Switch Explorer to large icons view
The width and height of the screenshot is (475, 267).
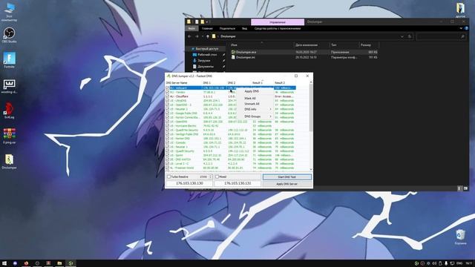pyautogui.click(x=465, y=188)
